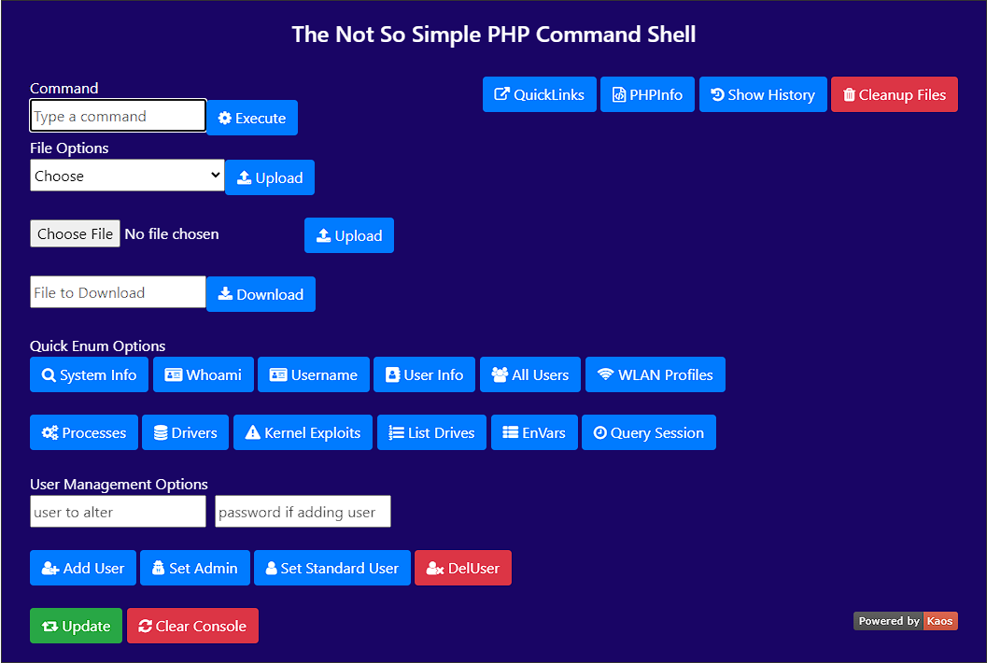The image size is (987, 663).
Task: Click the File to Download field
Action: pyautogui.click(x=118, y=292)
